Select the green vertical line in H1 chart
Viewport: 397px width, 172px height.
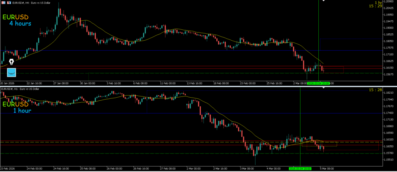coord(300,116)
